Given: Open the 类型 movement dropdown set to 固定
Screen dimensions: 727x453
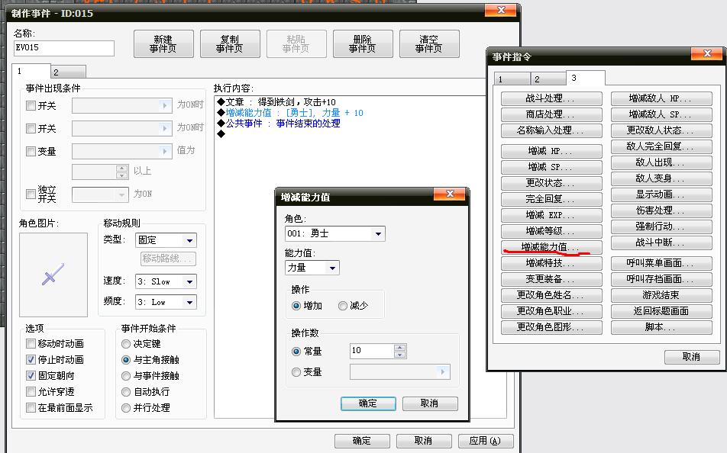Looking at the screenshot, I should [166, 240].
